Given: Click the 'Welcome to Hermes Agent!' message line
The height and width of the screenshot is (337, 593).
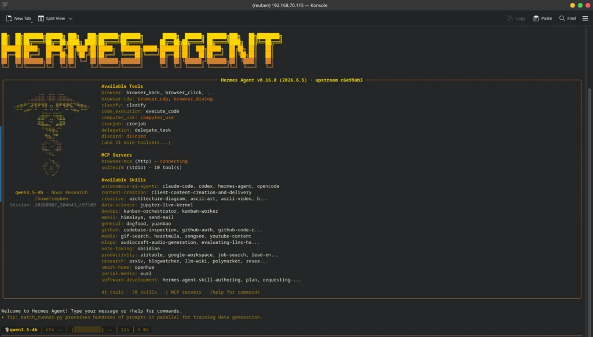Looking at the screenshot, I should pos(91,311).
